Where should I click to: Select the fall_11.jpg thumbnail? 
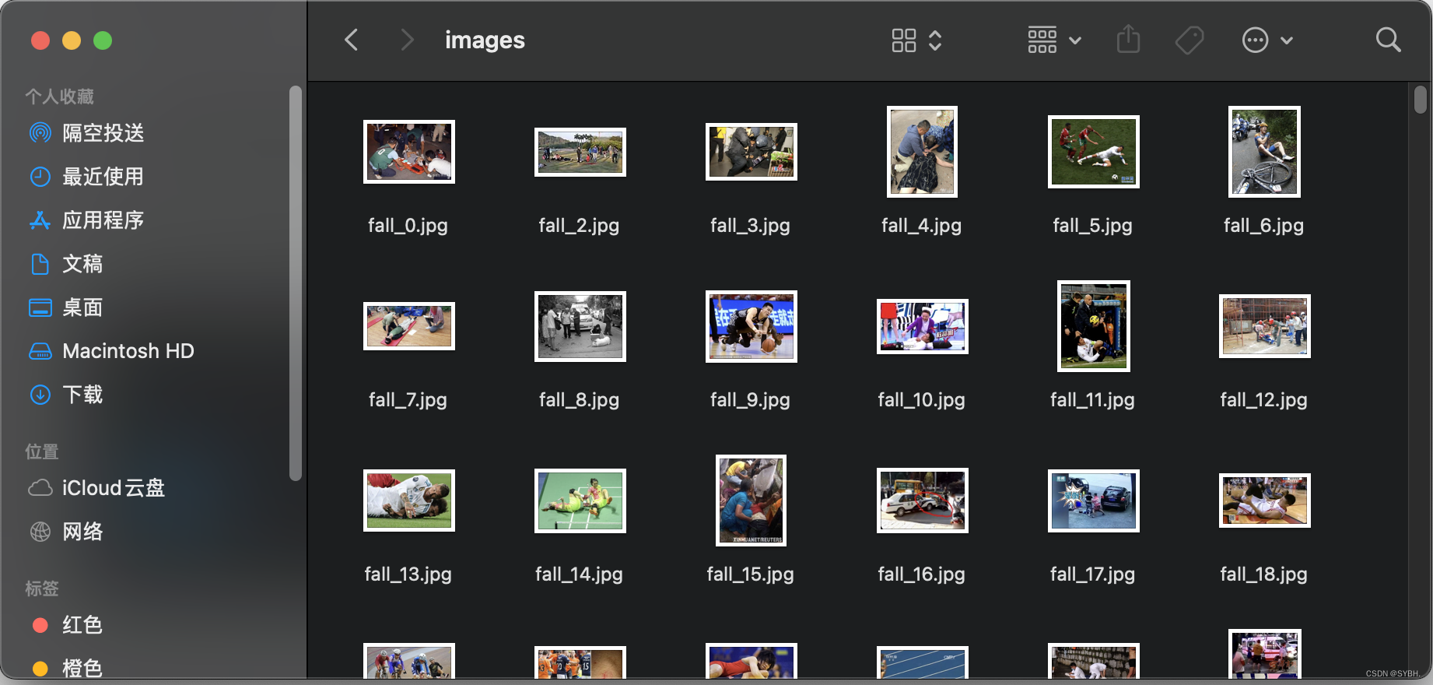tap(1094, 326)
